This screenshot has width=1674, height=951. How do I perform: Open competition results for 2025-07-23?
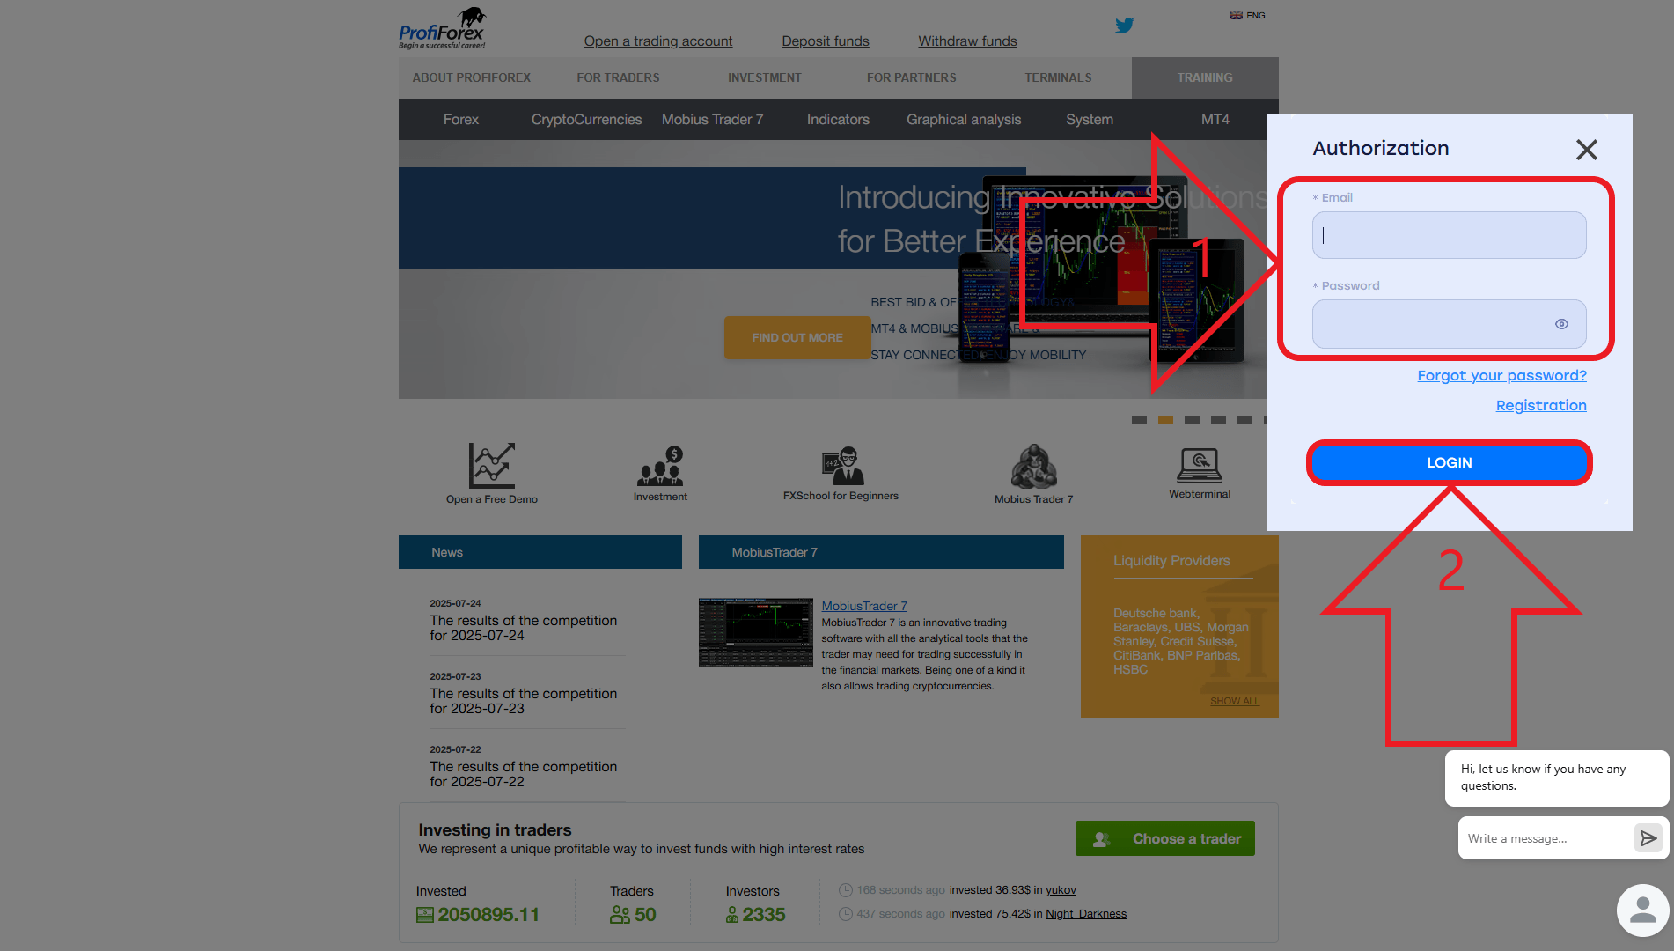click(x=523, y=701)
